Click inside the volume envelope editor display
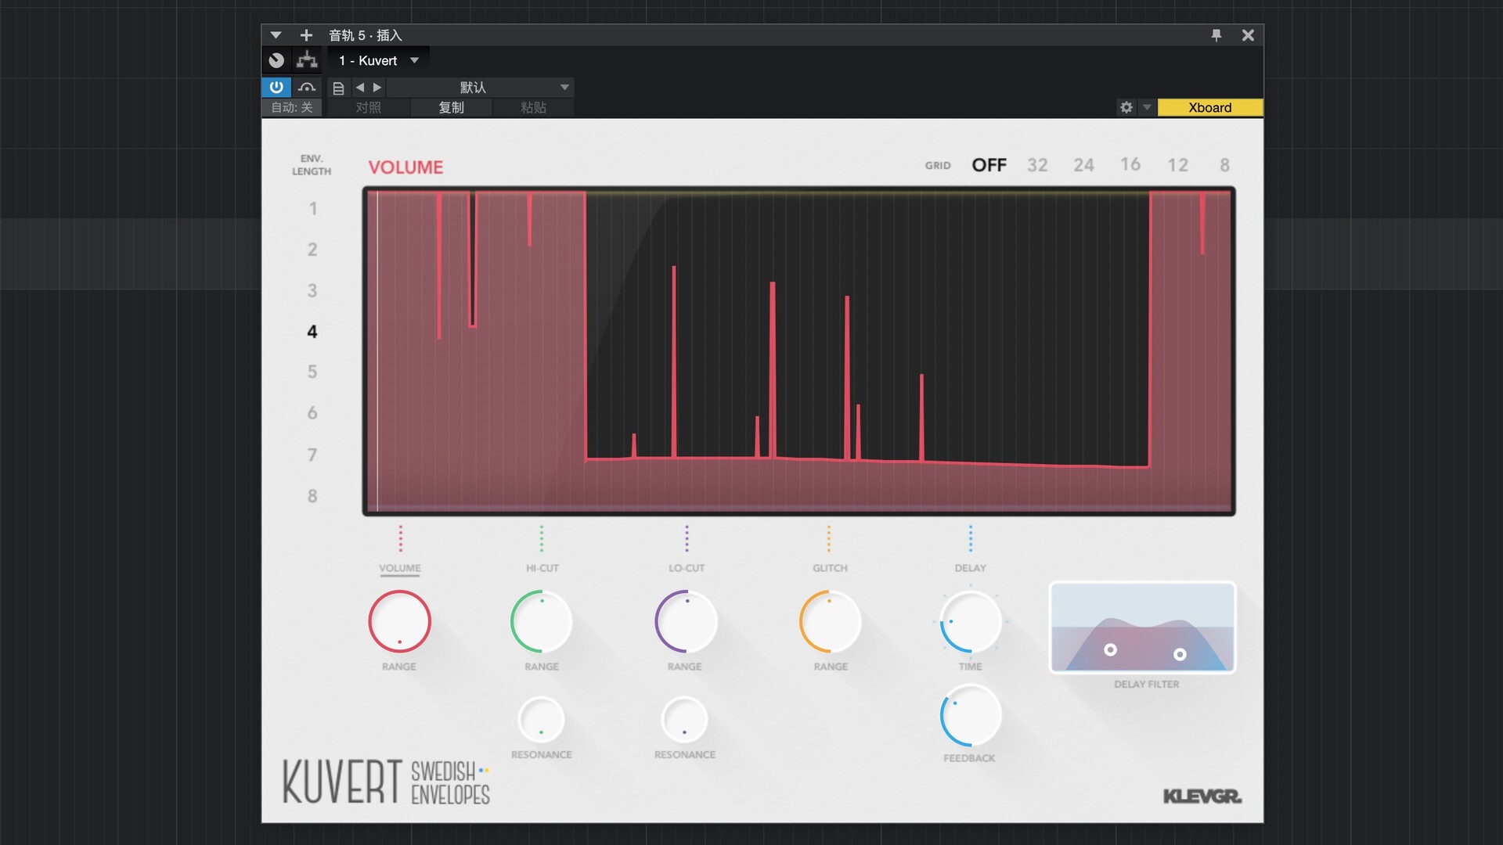 tap(798, 351)
